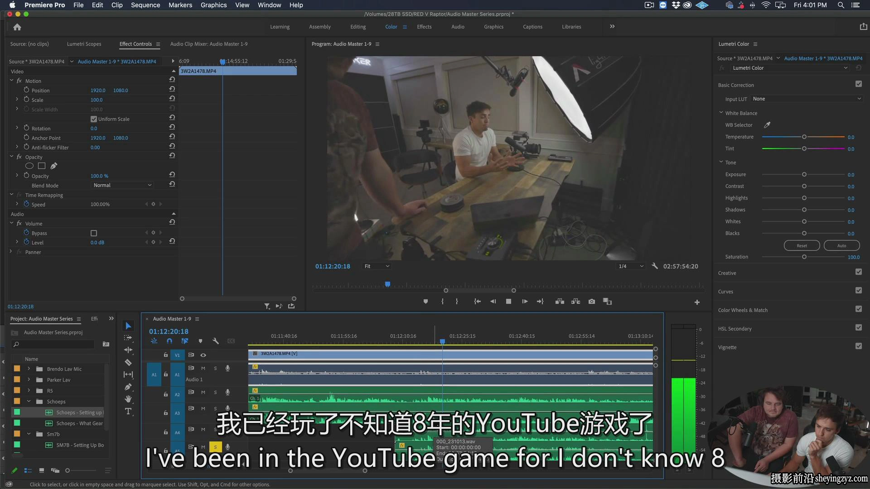
Task: Click the Project panel search field
Action: (53, 345)
